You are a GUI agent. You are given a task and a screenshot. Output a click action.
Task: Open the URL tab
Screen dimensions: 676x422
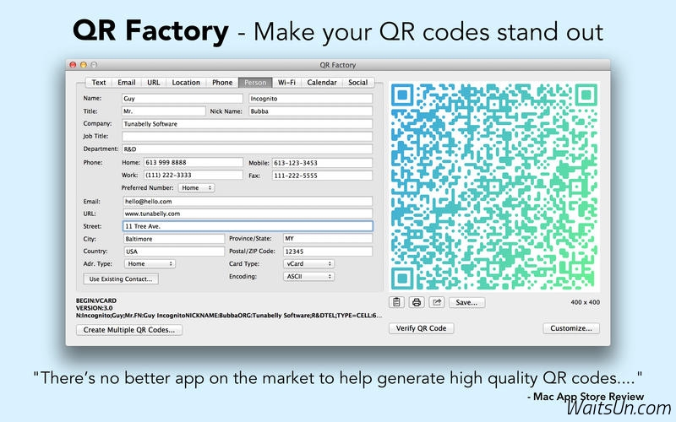(154, 82)
